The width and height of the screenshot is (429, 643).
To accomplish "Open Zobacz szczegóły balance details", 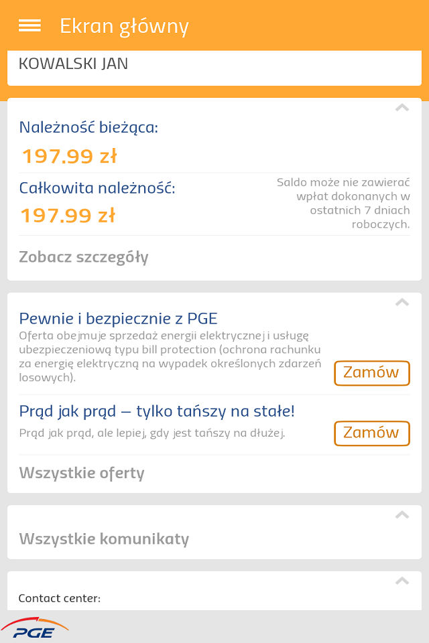I will click(84, 257).
